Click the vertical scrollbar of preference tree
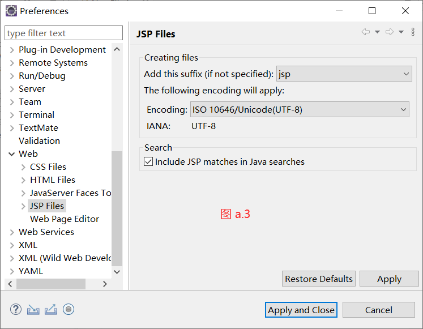Viewport: 423px width, 329px height. [x=117, y=210]
